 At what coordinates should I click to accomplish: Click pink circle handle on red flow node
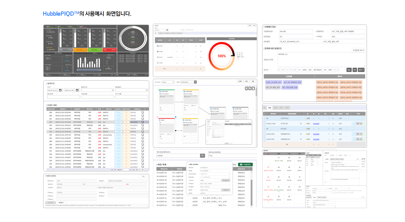157,117
